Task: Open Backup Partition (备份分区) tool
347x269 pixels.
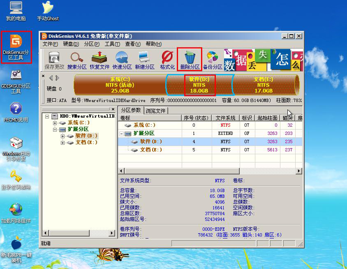Action: pyautogui.click(x=213, y=60)
